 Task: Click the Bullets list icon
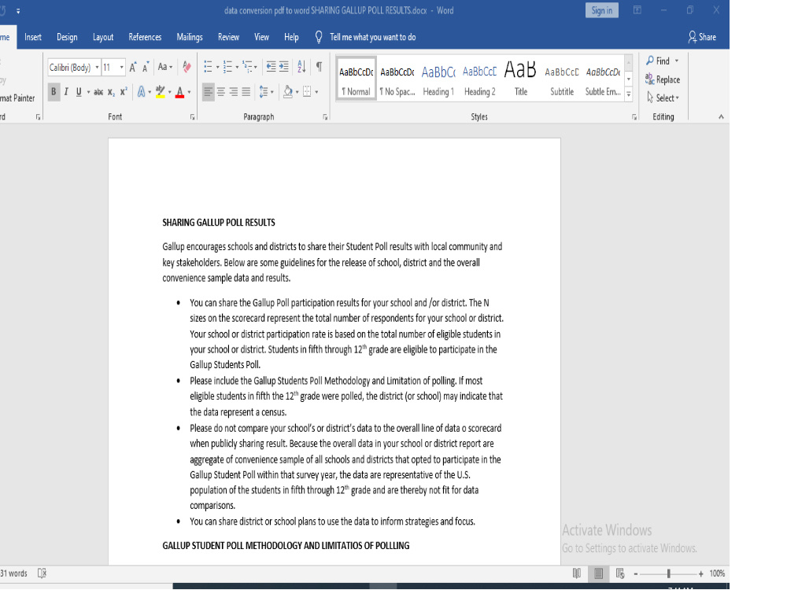[208, 66]
